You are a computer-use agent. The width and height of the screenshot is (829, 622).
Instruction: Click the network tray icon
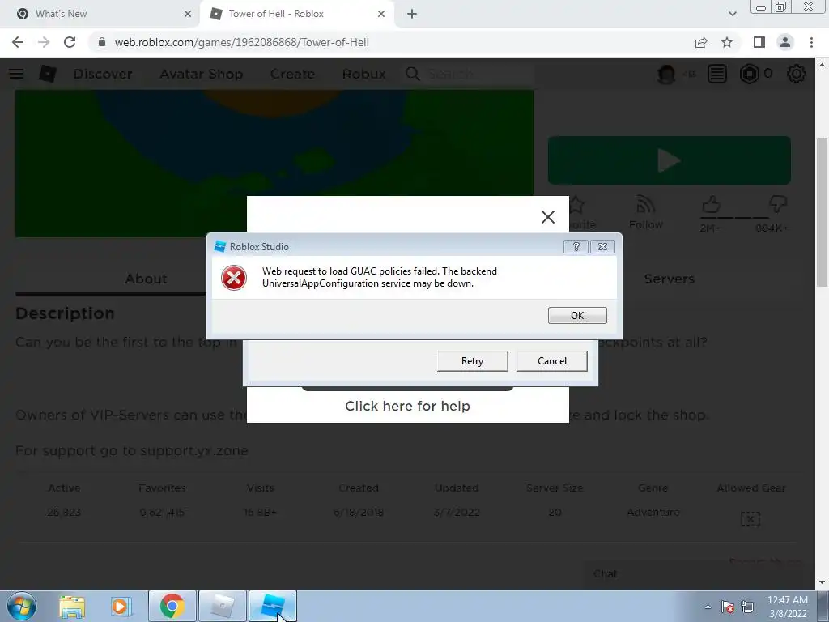[x=747, y=607]
